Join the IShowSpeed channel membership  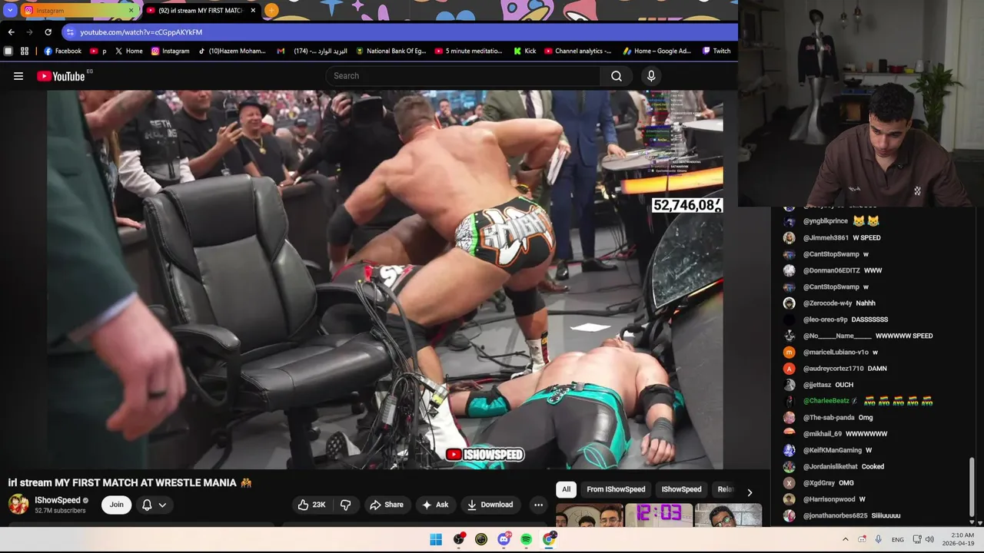[x=116, y=505]
